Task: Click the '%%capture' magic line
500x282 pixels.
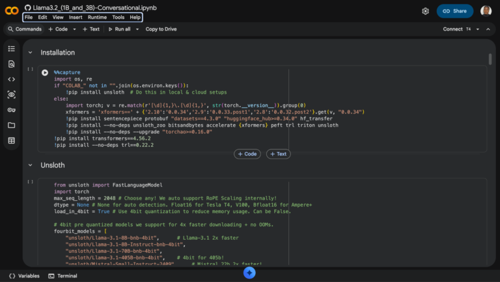Action: [x=67, y=73]
